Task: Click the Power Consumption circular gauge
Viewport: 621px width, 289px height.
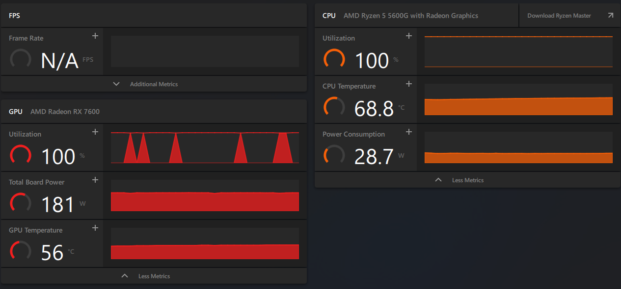Action: [334, 155]
